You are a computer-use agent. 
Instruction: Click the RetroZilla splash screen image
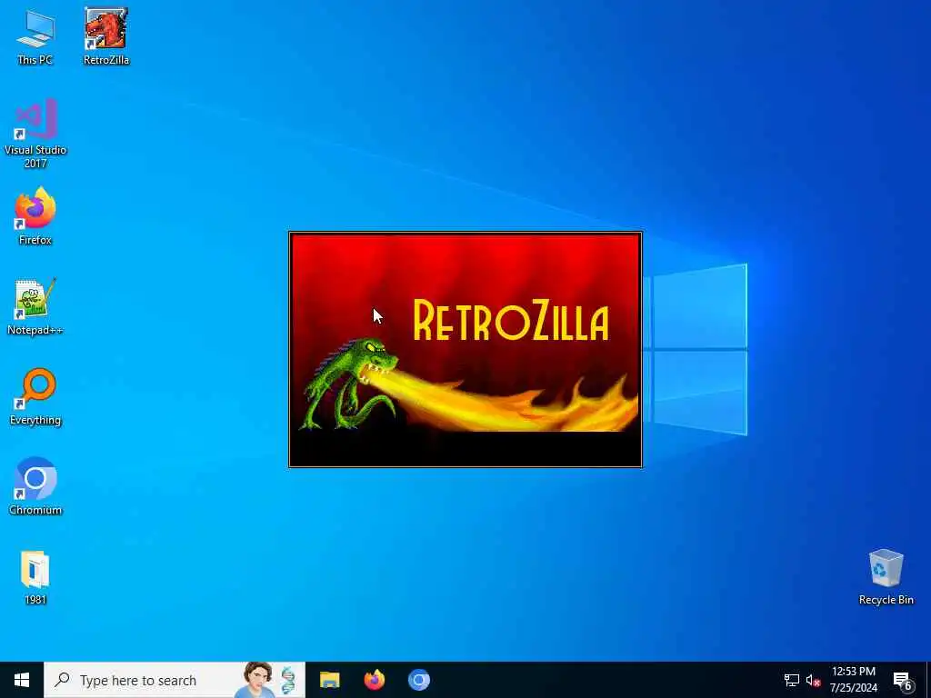(465, 350)
